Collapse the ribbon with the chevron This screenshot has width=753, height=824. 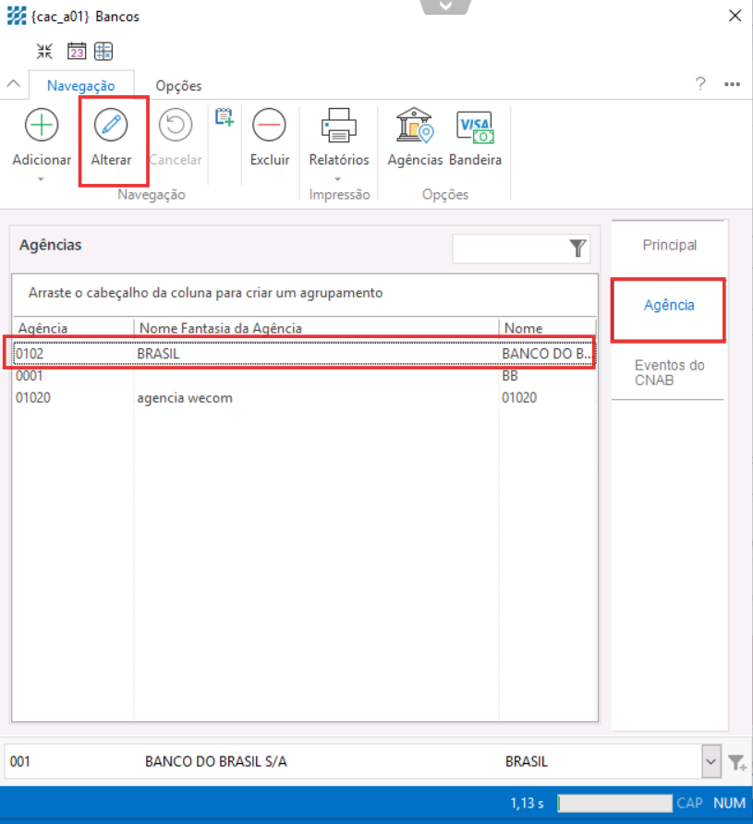pos(14,83)
